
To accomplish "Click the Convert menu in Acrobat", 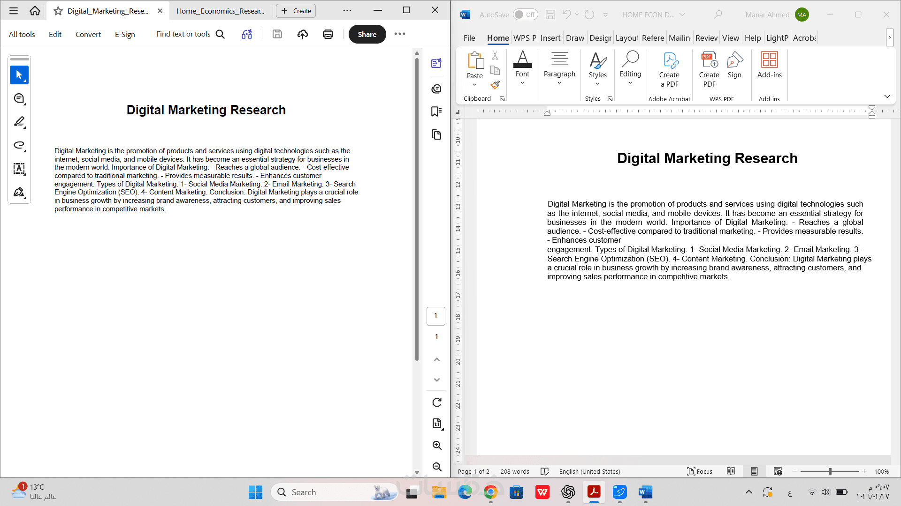I will point(88,34).
